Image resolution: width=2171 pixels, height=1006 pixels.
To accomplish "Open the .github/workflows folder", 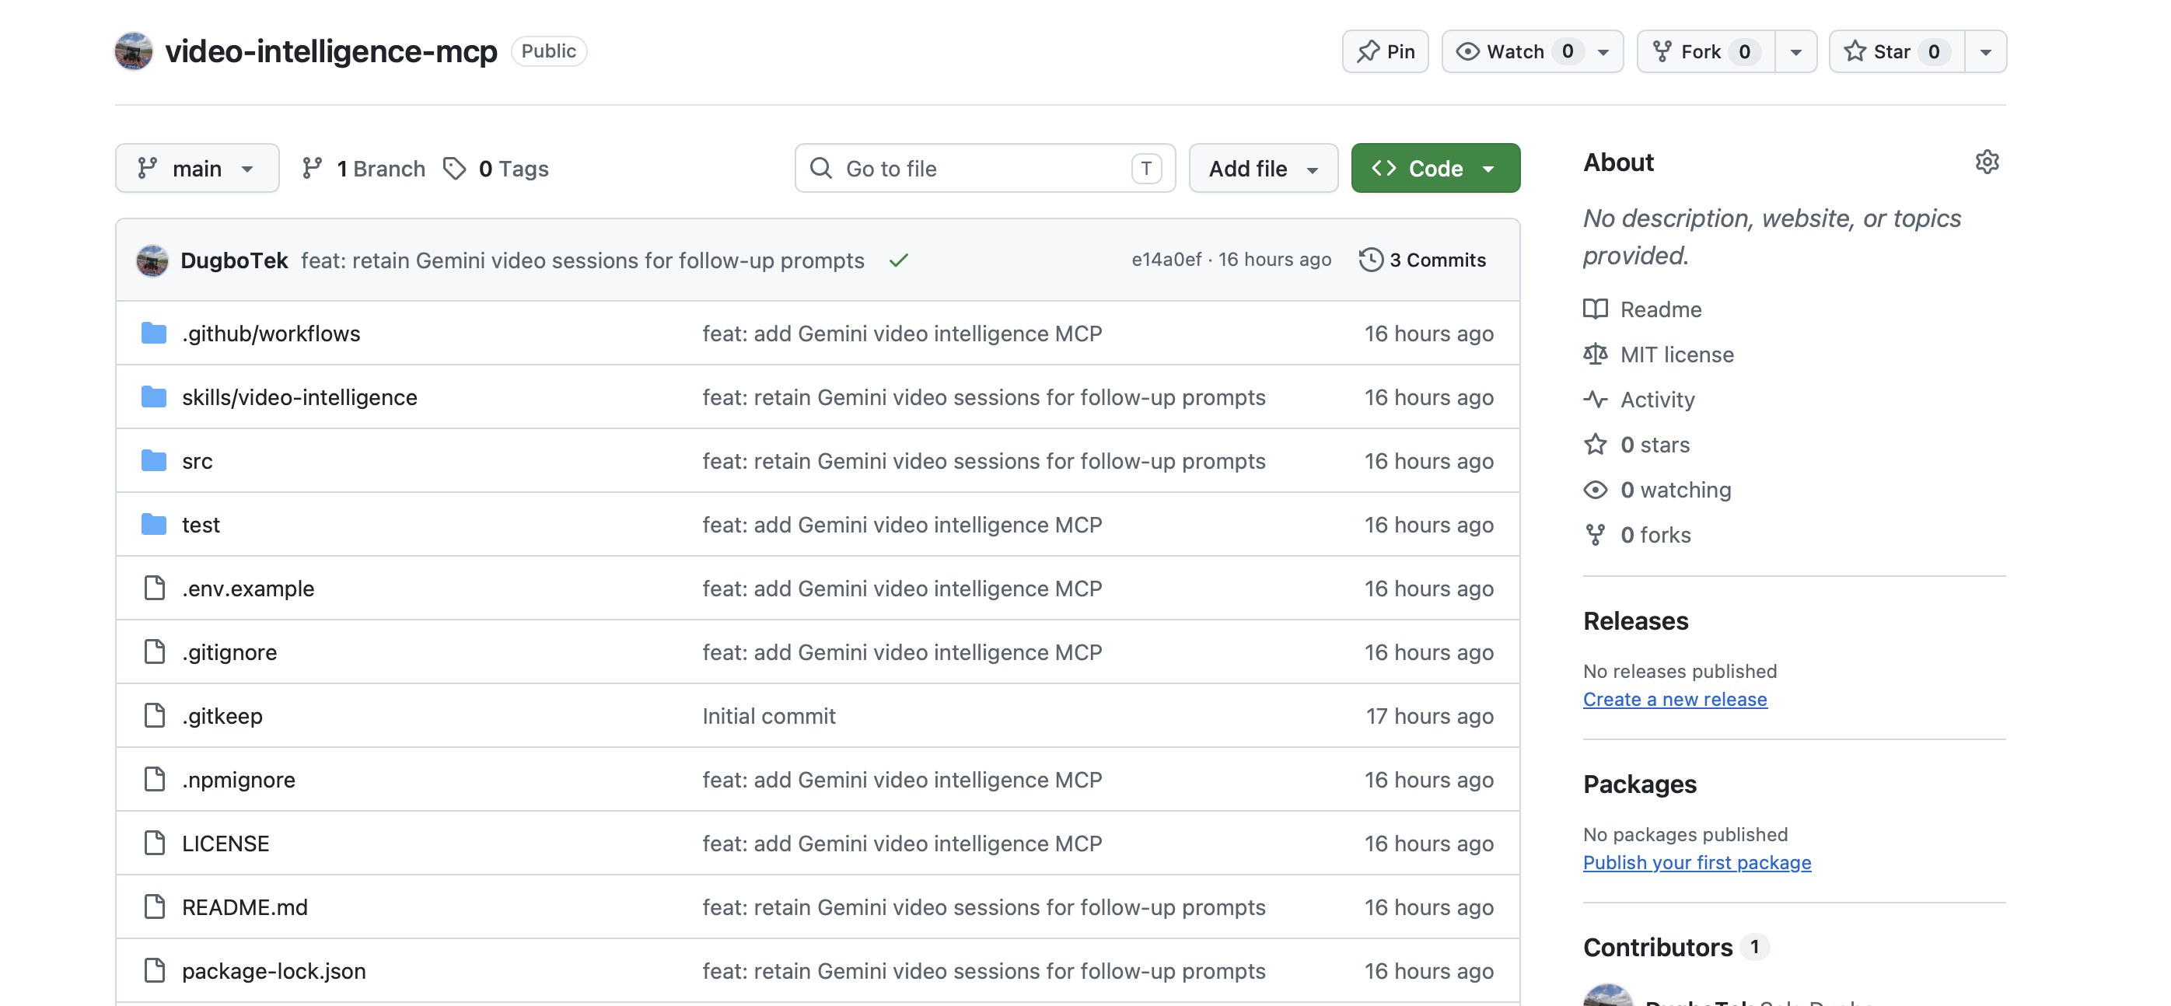I will 271,334.
